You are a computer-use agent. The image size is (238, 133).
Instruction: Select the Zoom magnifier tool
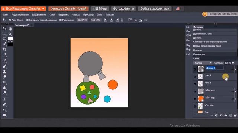pyautogui.click(x=10, y=34)
